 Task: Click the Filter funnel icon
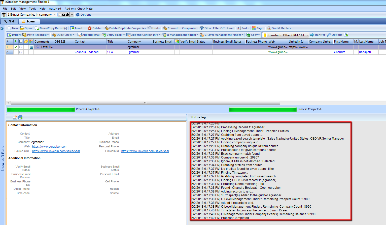(202, 28)
